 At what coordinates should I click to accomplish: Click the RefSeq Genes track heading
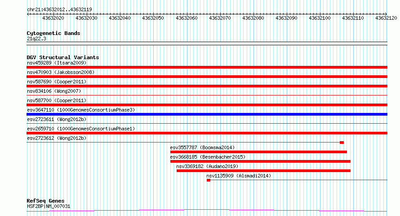tap(45, 201)
